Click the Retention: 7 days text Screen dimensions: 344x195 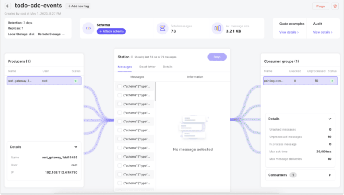tap(20, 23)
